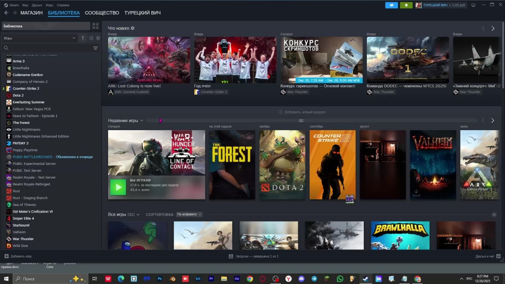Screen dimensions: 505x284
Task: Click the Библиотека home button in sidebar
Action: (x=46, y=26)
